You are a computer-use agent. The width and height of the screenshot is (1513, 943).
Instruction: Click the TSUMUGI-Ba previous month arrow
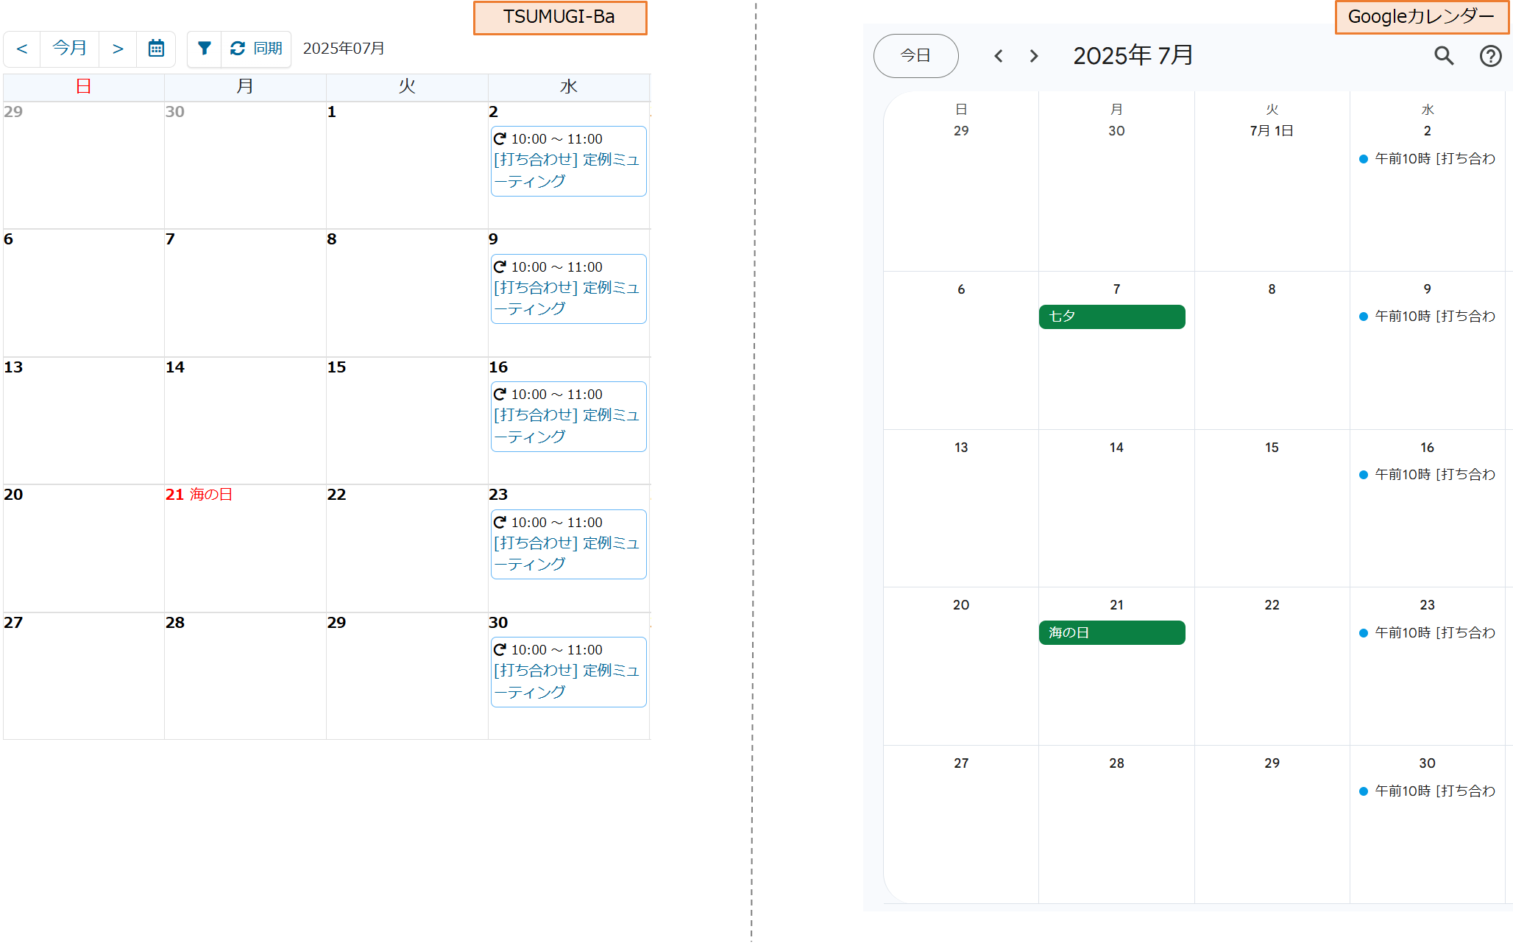tap(22, 49)
